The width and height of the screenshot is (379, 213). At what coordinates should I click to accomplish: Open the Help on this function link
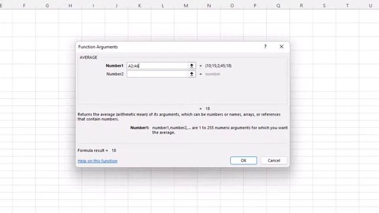[x=97, y=161]
